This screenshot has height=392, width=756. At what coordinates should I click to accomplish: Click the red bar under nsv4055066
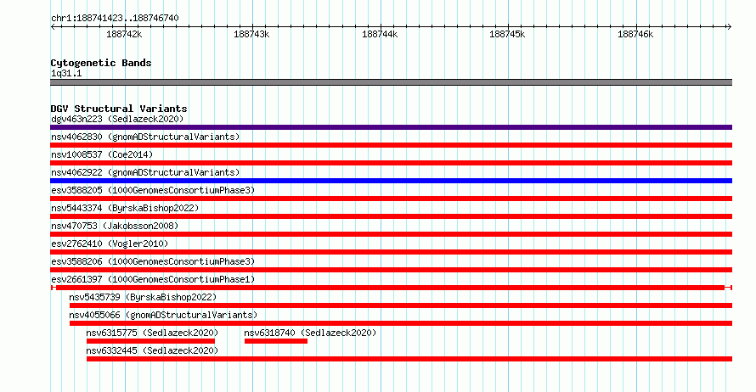point(401,323)
